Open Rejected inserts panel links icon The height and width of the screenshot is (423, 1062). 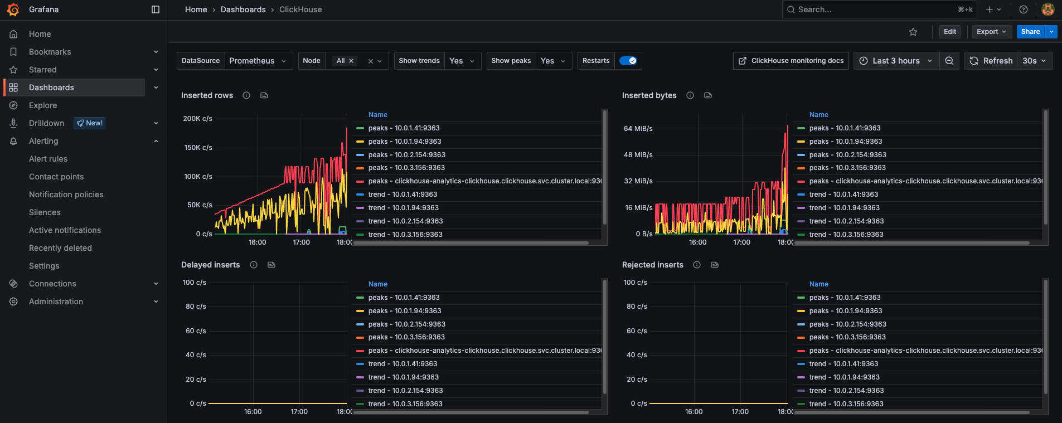pos(715,265)
